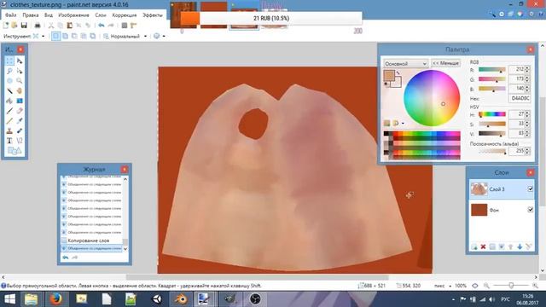This screenshot has width=546, height=307.
Task: Increase alpha transparency stepper value
Action: pyautogui.click(x=527, y=149)
